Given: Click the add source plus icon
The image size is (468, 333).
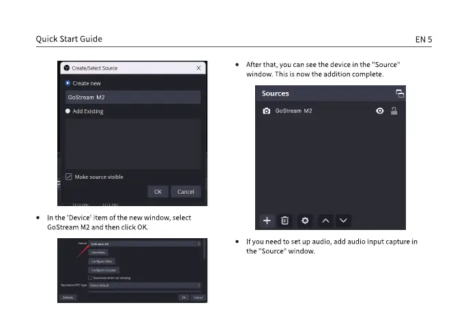Looking at the screenshot, I should [267, 220].
